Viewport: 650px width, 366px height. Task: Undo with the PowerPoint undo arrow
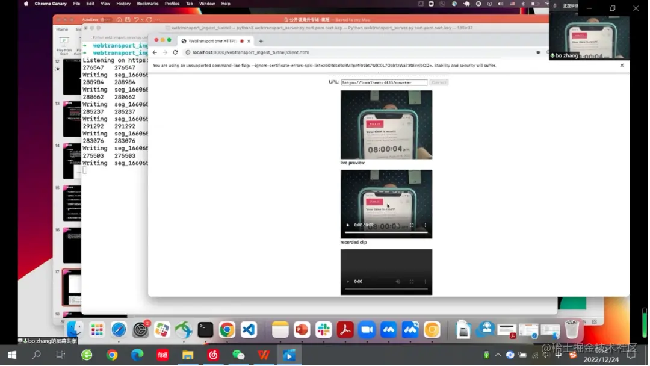137,20
